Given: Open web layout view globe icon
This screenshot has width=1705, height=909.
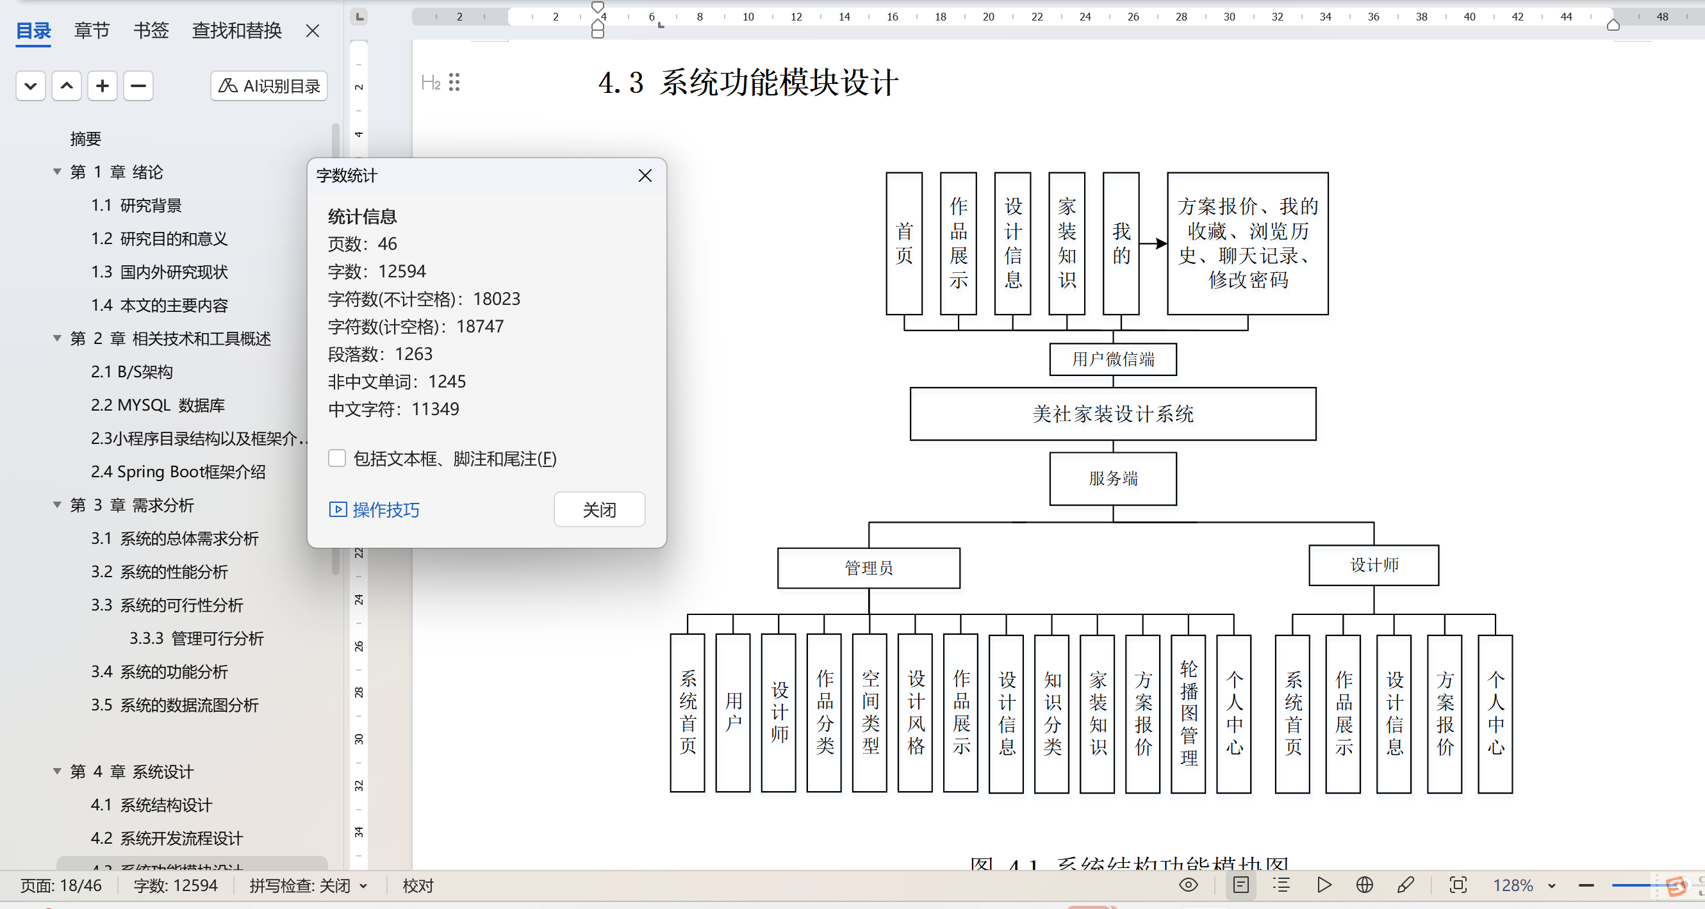Looking at the screenshot, I should (1364, 885).
